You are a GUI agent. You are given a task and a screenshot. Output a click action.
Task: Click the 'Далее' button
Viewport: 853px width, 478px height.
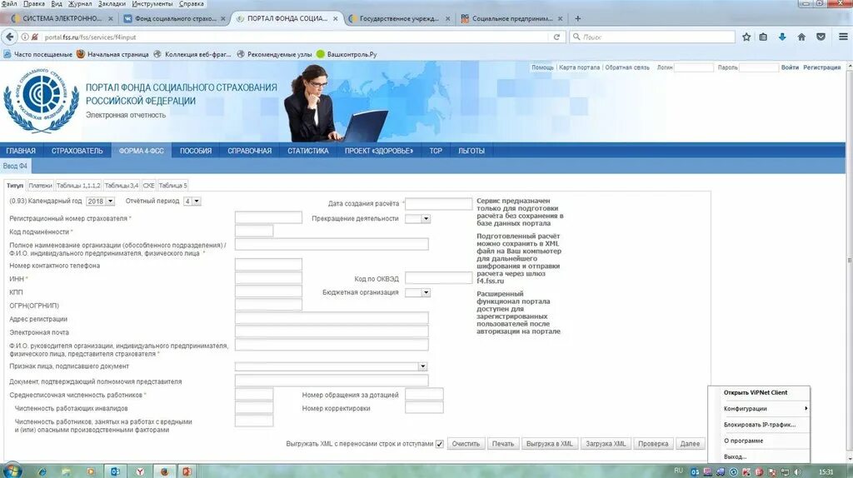click(x=690, y=444)
